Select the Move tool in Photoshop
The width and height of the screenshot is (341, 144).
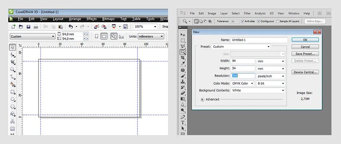pos(183,34)
